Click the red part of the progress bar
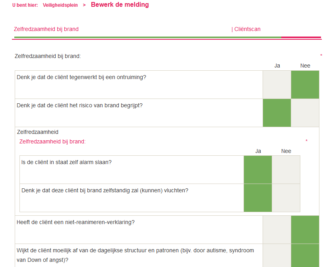This screenshot has width=323, height=267. (301, 37)
